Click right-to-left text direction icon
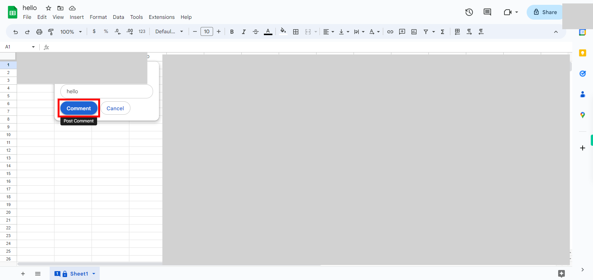 click(x=481, y=32)
